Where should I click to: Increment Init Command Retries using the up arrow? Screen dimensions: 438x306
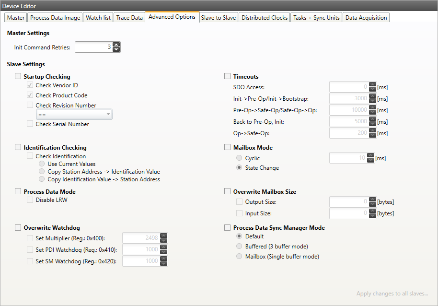point(116,45)
